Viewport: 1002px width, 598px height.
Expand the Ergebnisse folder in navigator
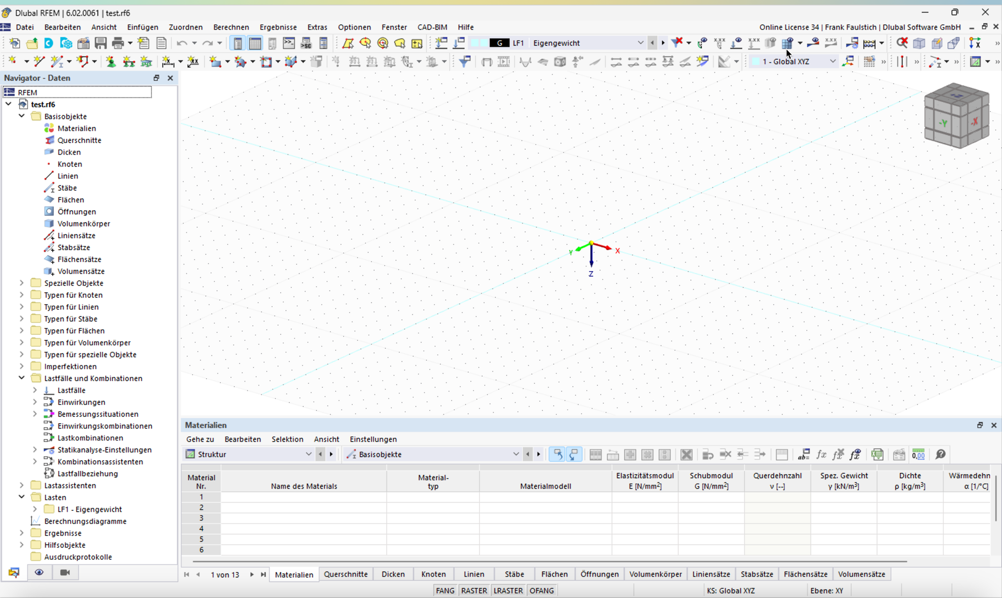(x=22, y=533)
